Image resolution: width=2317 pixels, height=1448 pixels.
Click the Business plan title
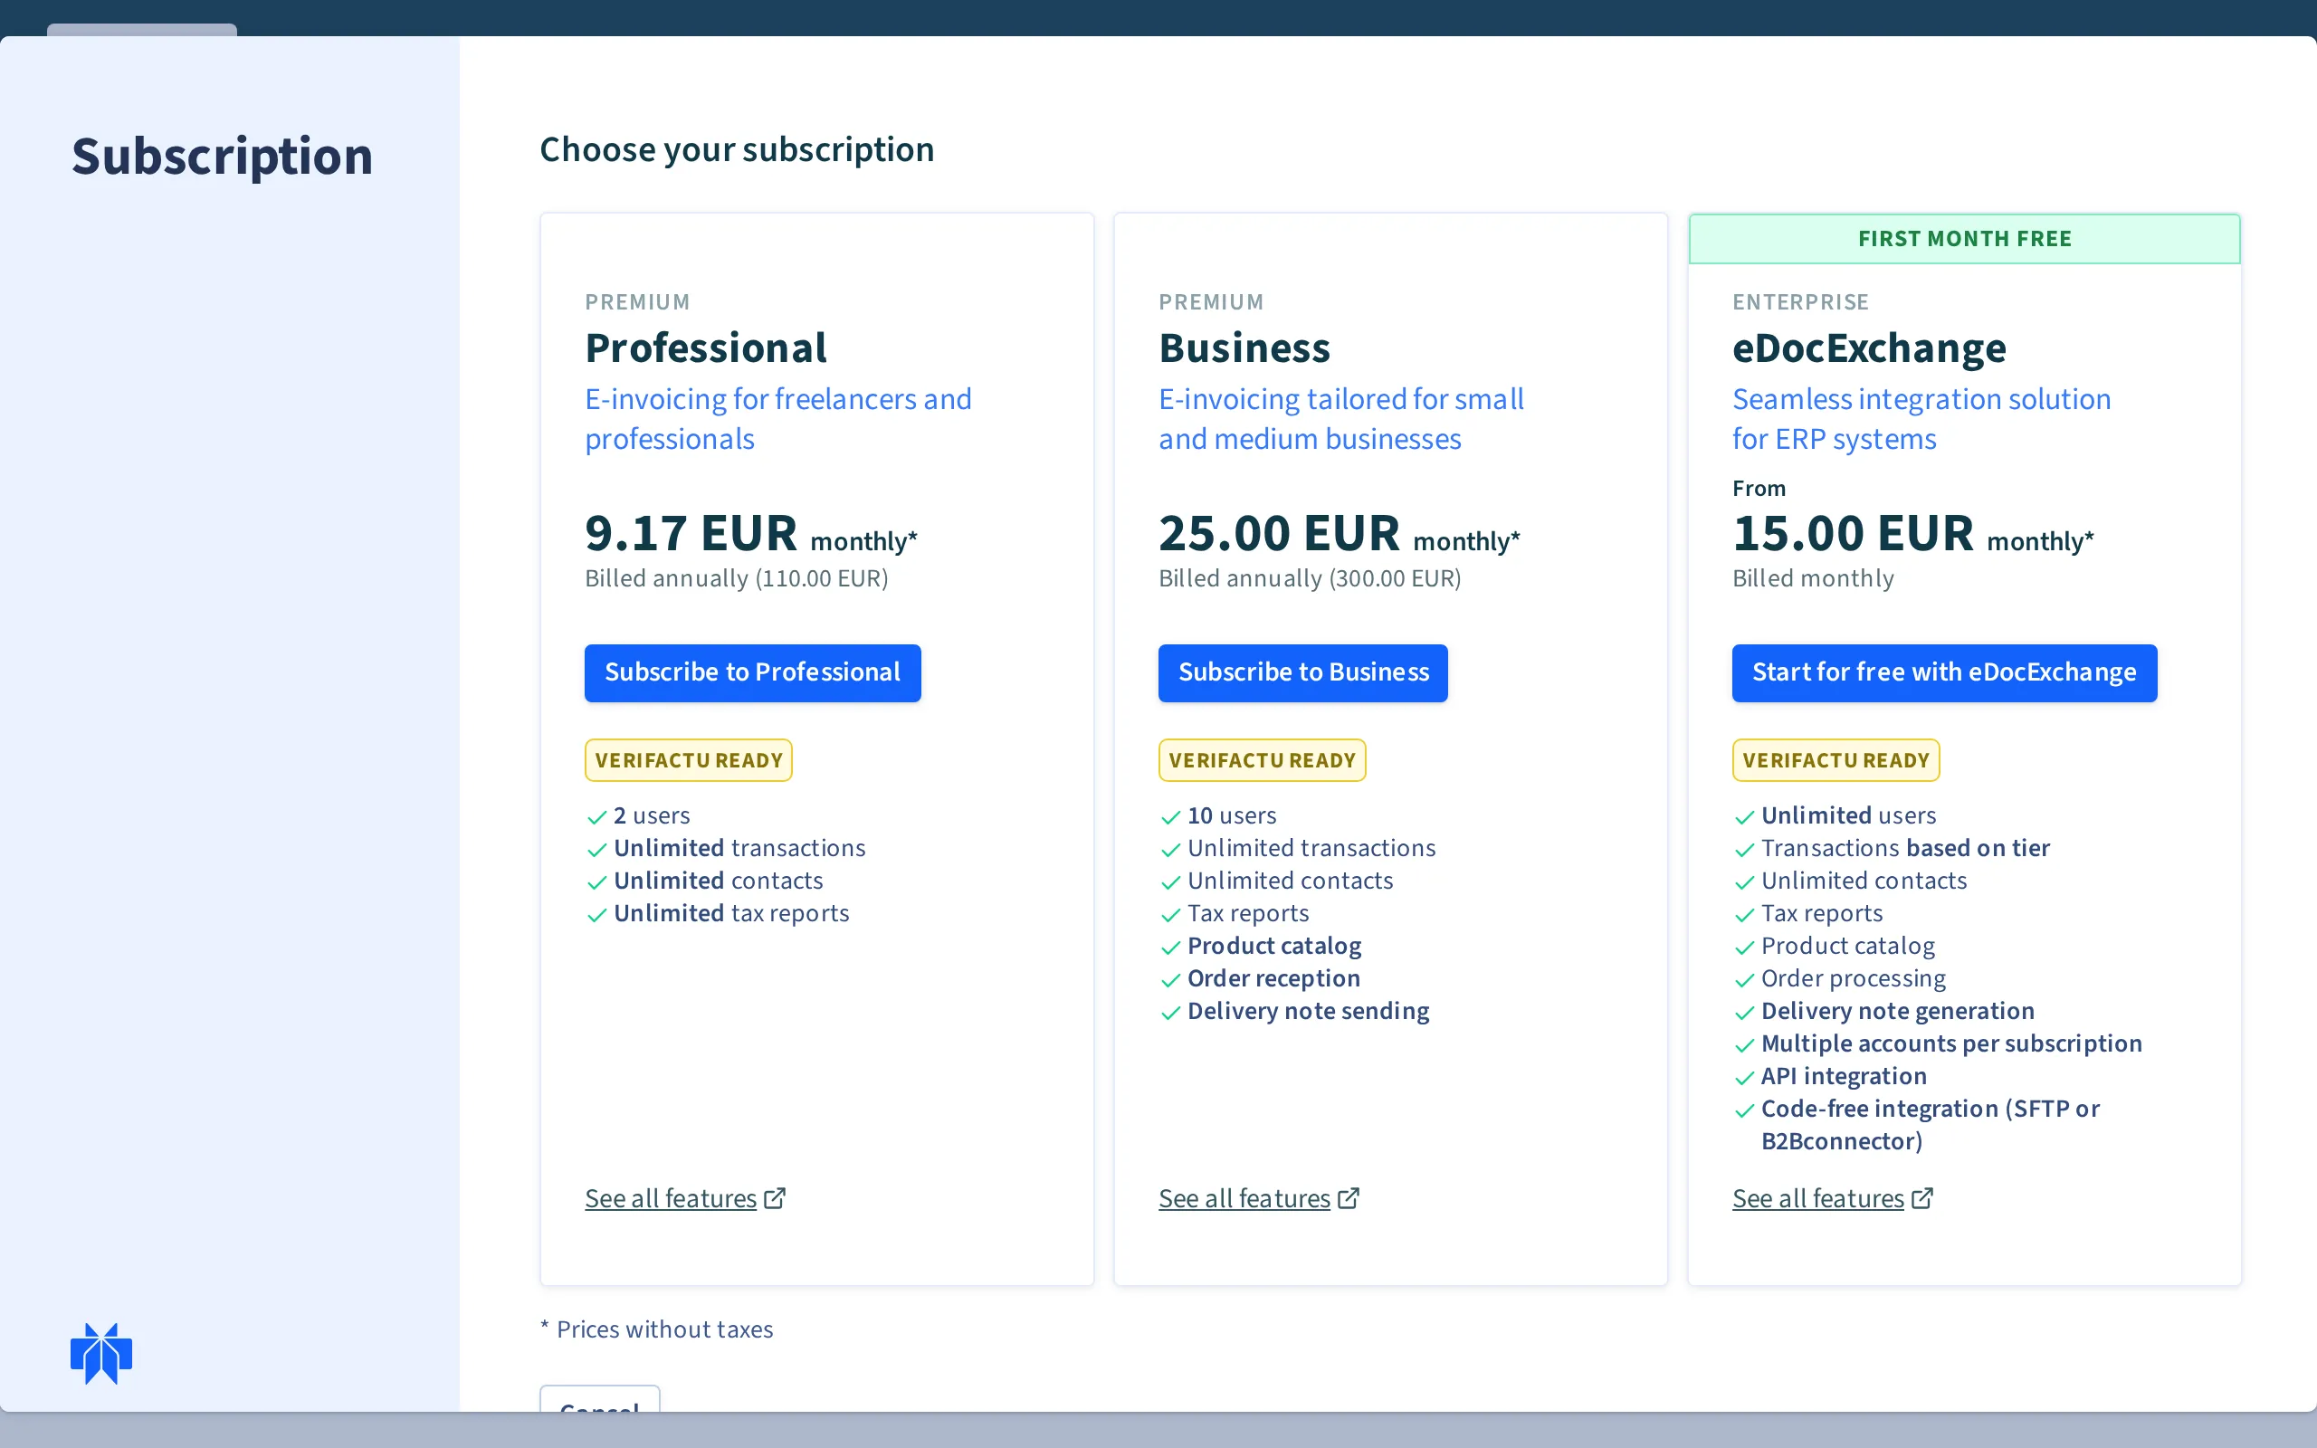(1244, 348)
